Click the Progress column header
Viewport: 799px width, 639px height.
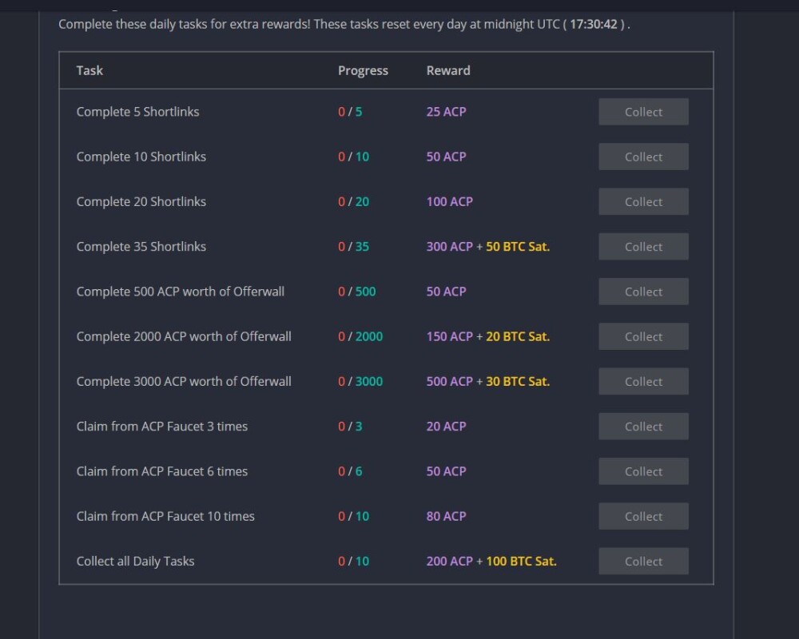click(363, 70)
